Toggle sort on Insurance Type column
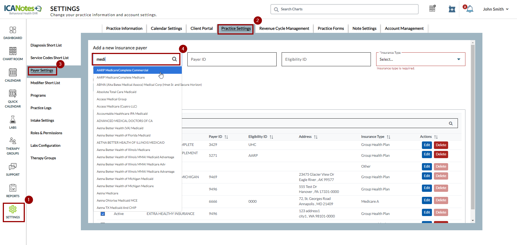Viewport: 517px width, 245px height. [388, 137]
